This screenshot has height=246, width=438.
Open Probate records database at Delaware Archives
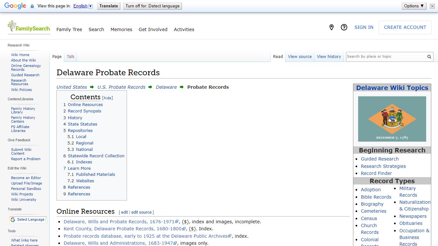pyautogui.click(x=147, y=236)
